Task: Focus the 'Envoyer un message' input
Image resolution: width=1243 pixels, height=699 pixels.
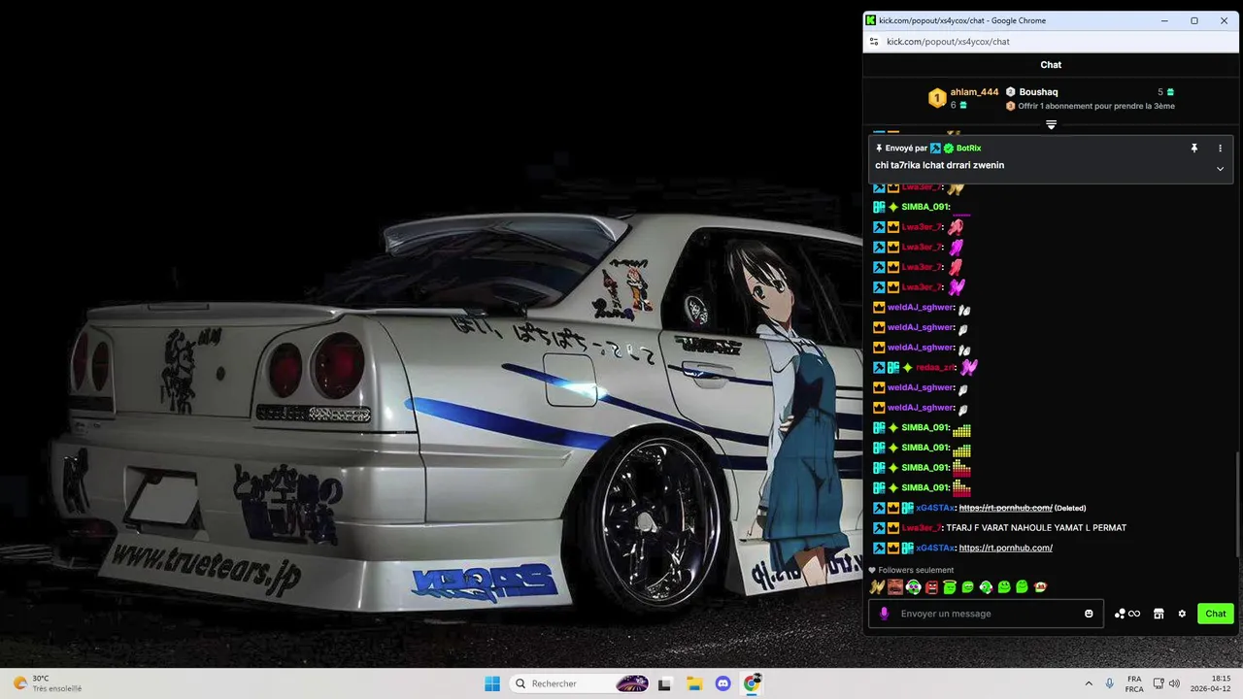Action: pos(986,614)
